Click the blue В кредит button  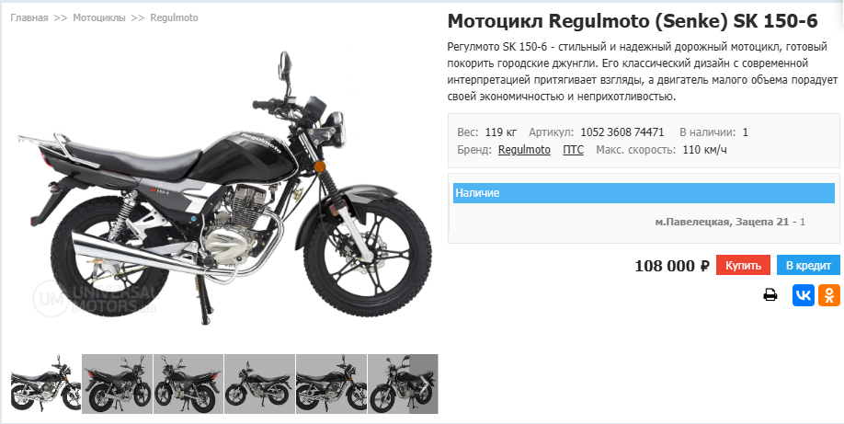point(808,265)
